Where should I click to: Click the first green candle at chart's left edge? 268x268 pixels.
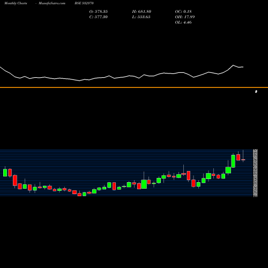[x=5, y=173]
